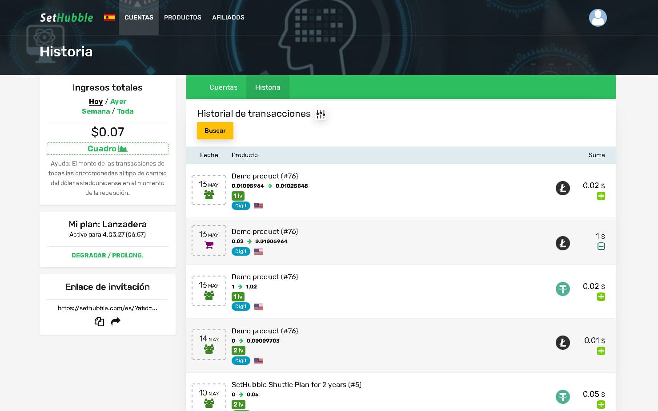The height and width of the screenshot is (411, 658).
Task: Expand the first 0.02 $ transaction plus
Action: (601, 196)
